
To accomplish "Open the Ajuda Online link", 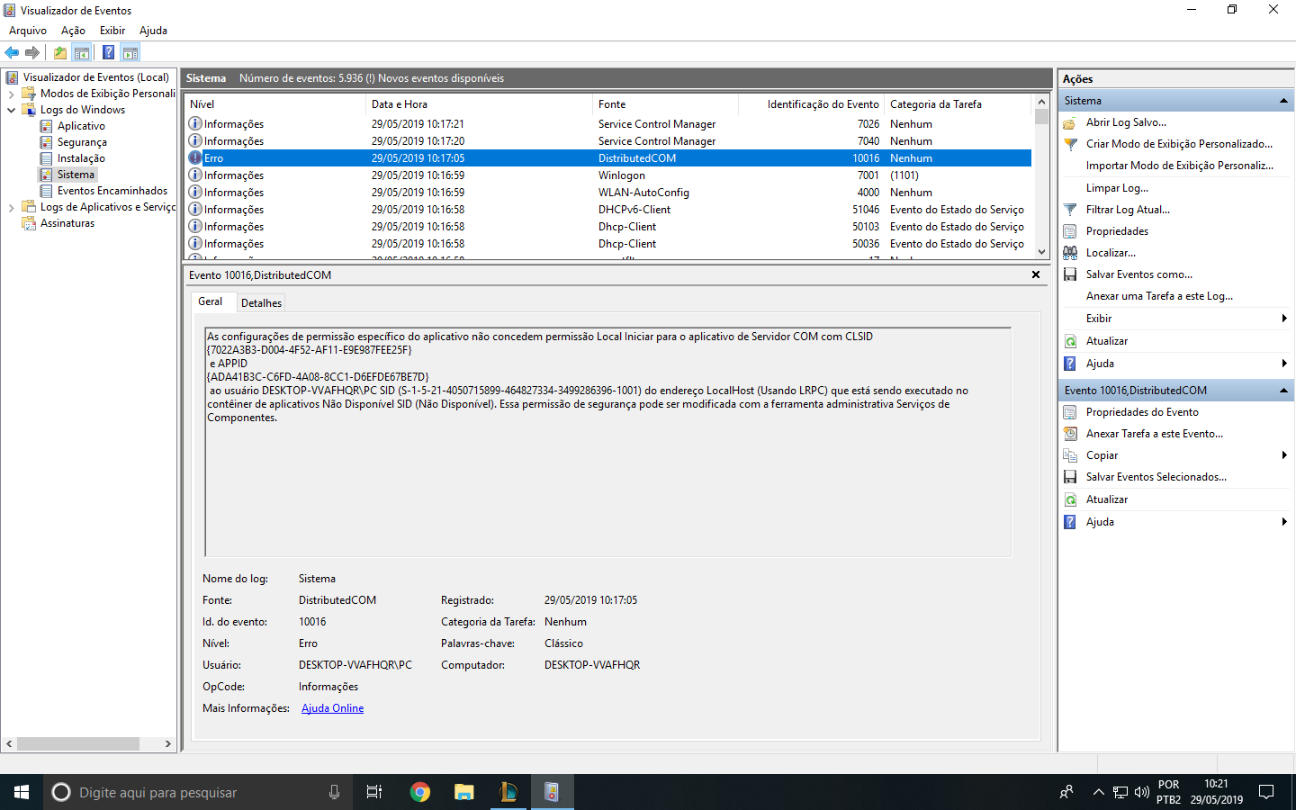I will [332, 708].
